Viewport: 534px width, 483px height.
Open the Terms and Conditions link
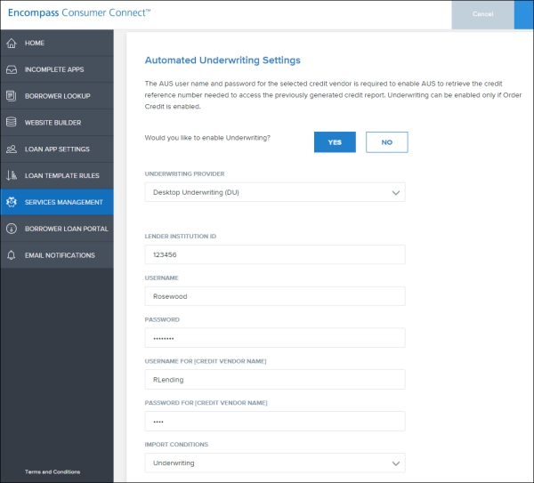[53, 471]
